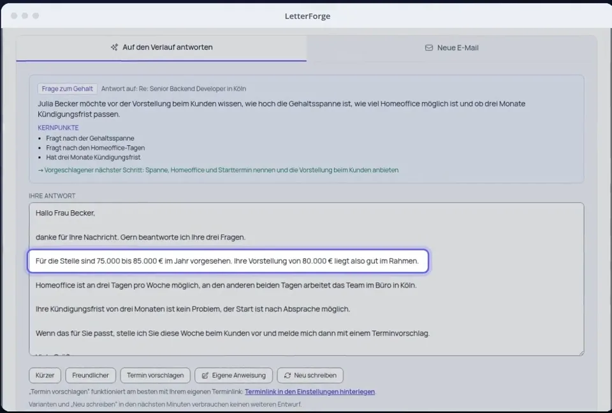Select the bullet "Fragt nach der Gehaltsspanne"
Viewport: 612px width, 413px height.
click(x=90, y=138)
